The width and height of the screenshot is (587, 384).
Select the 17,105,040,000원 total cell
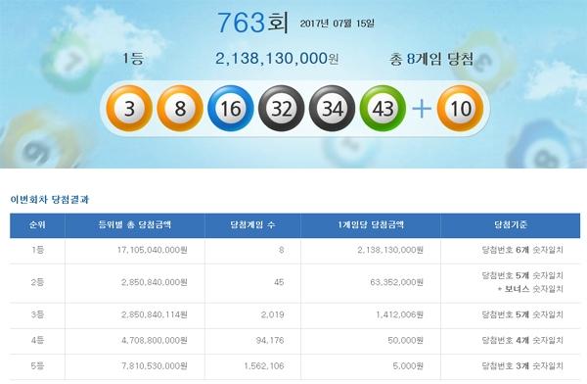pos(153,250)
